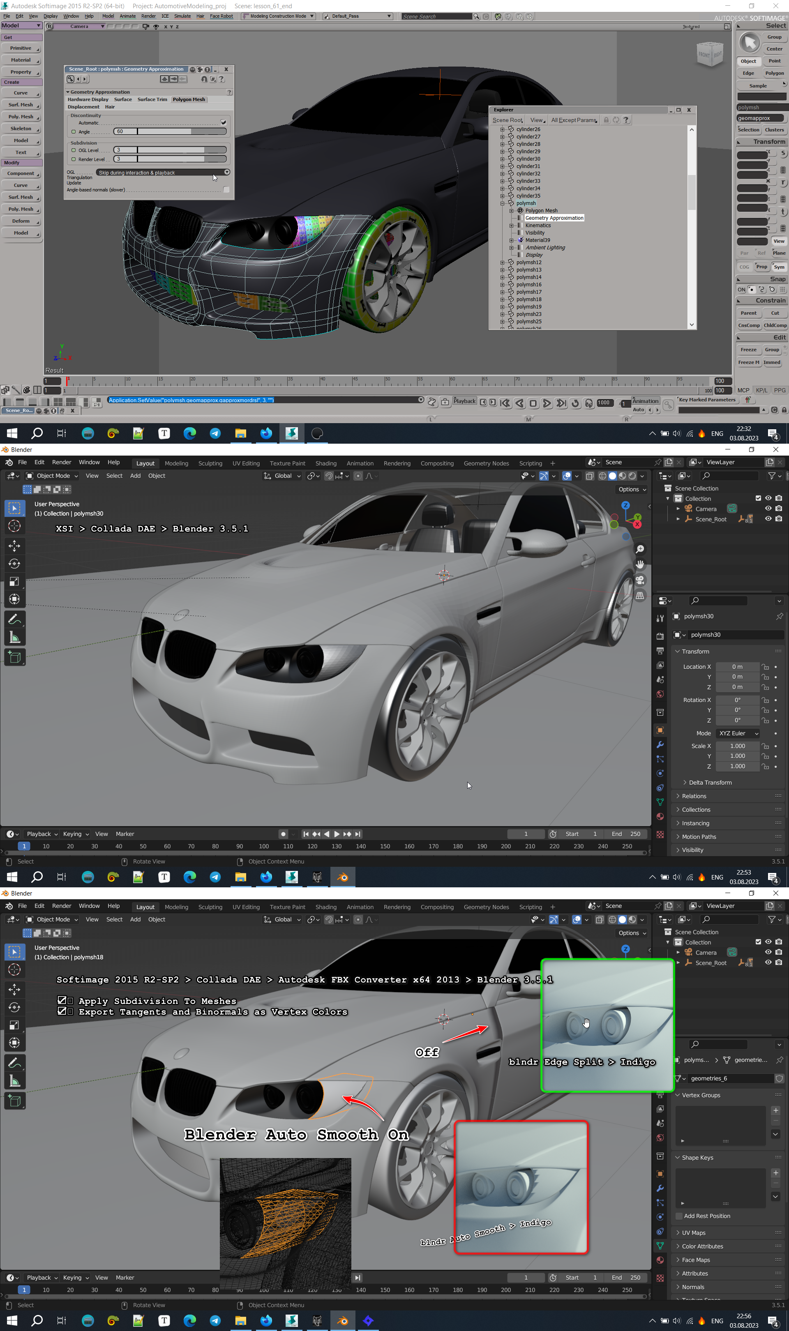
Task: Open the Polygon Mesh tab
Action: pos(189,99)
